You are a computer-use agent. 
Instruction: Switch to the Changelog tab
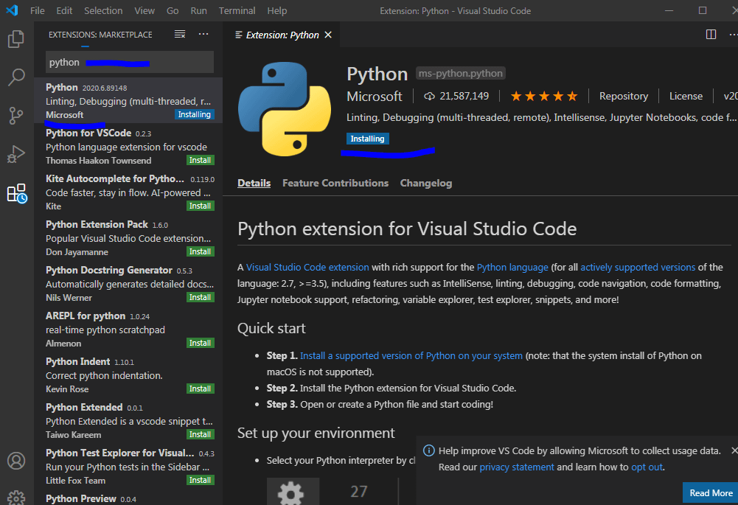pyautogui.click(x=426, y=183)
